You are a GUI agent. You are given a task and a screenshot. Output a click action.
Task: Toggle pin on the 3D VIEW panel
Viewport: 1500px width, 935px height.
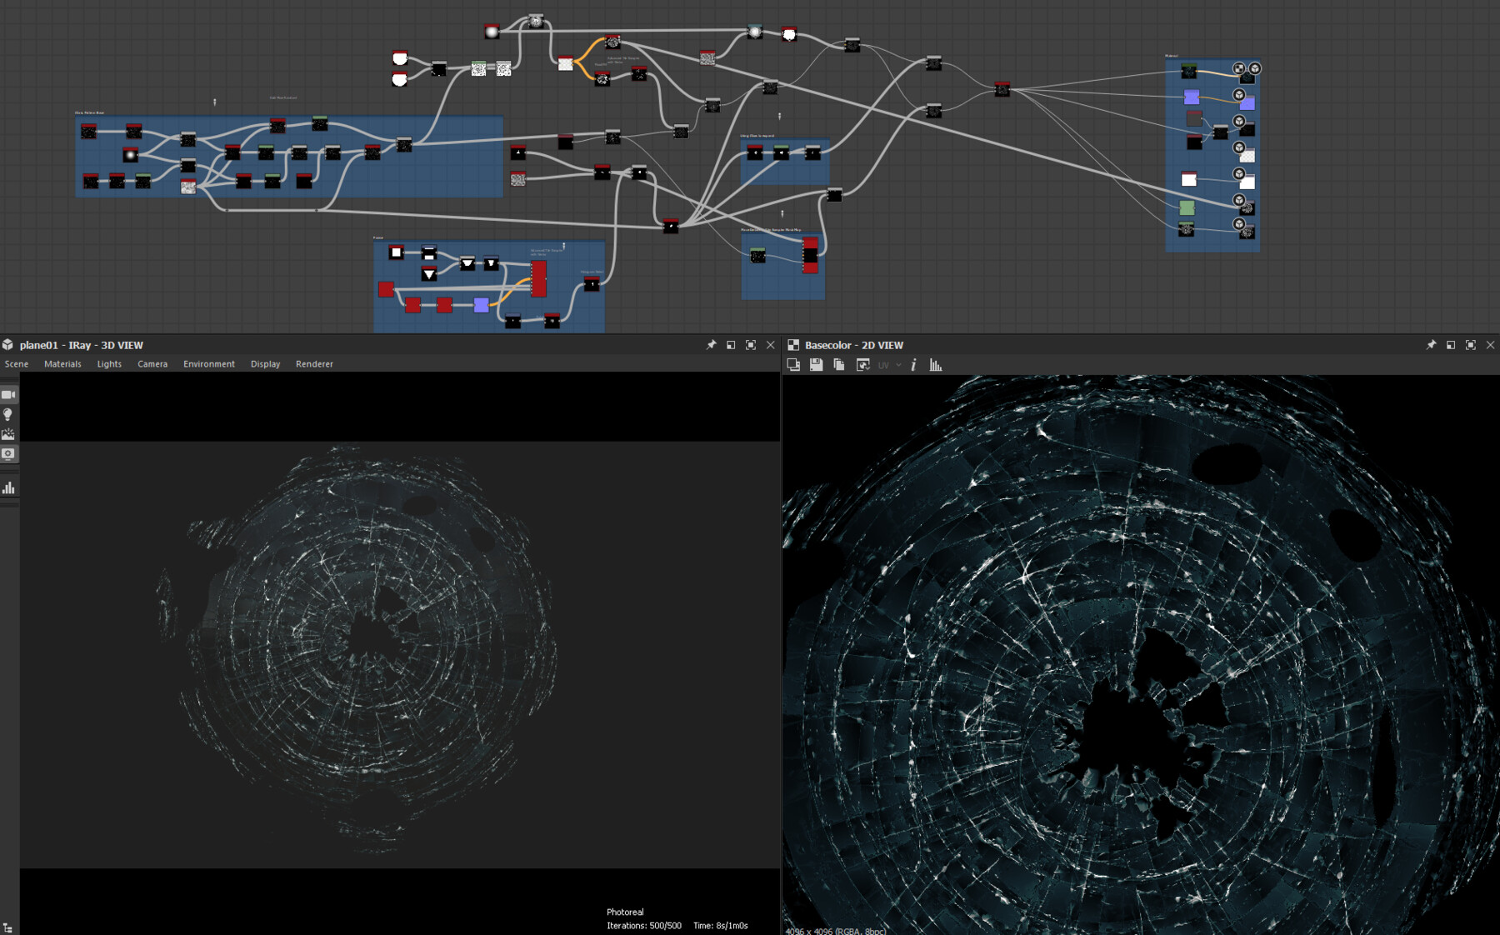[x=711, y=345]
